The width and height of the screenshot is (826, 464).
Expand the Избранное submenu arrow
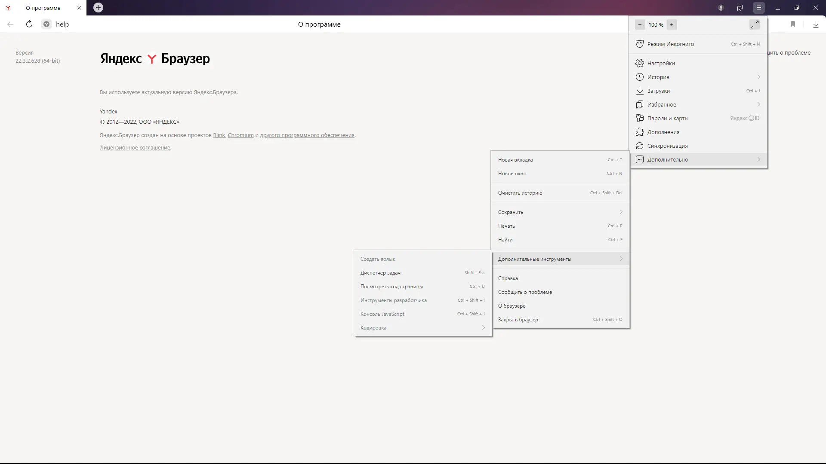[758, 104]
